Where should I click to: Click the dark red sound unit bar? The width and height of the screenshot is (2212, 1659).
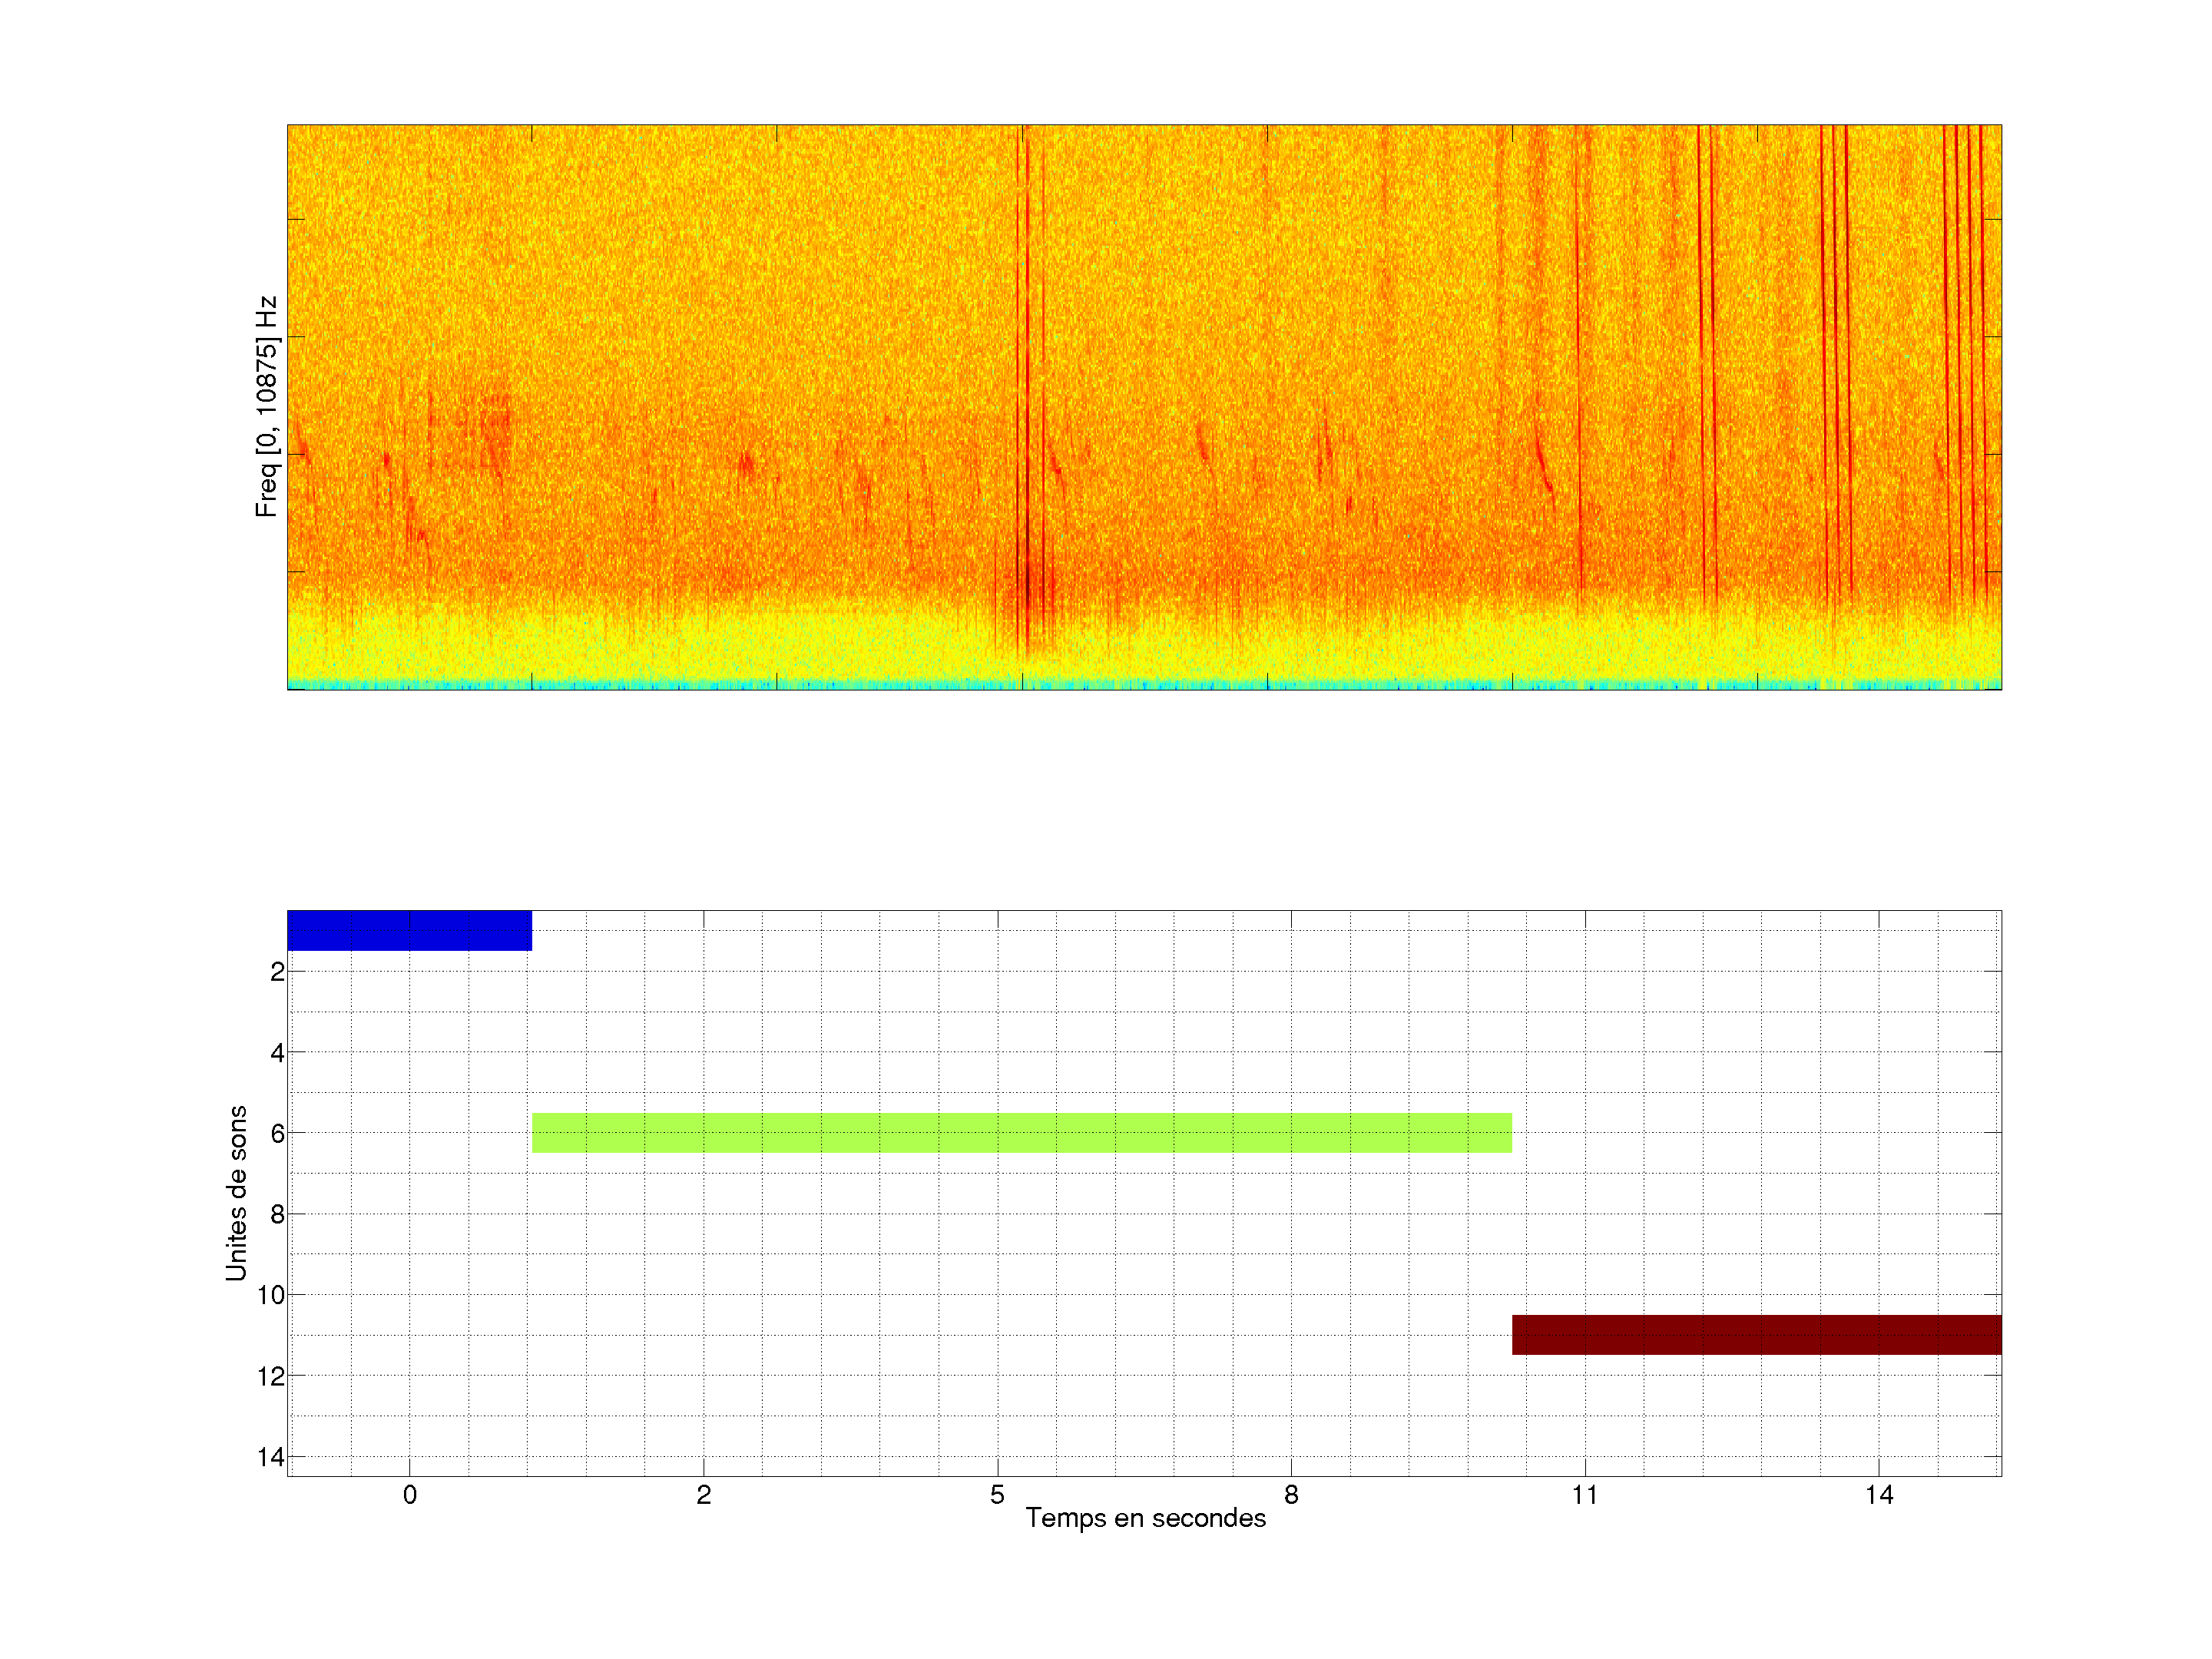tap(1756, 1335)
